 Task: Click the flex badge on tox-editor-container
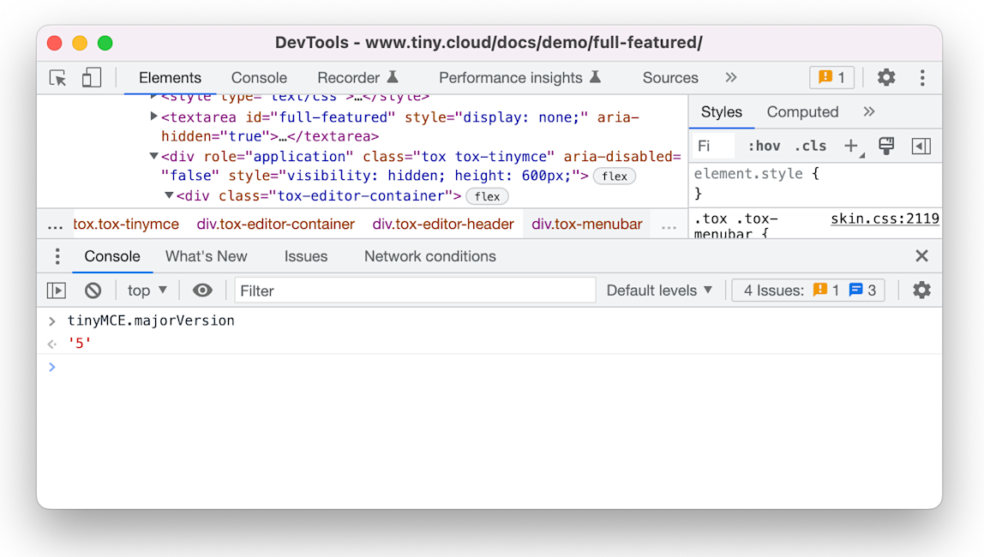click(487, 196)
